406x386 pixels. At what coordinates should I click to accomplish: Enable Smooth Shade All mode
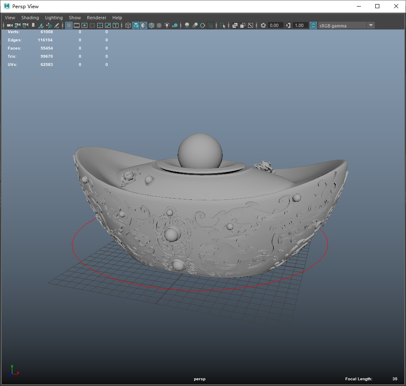click(136, 25)
